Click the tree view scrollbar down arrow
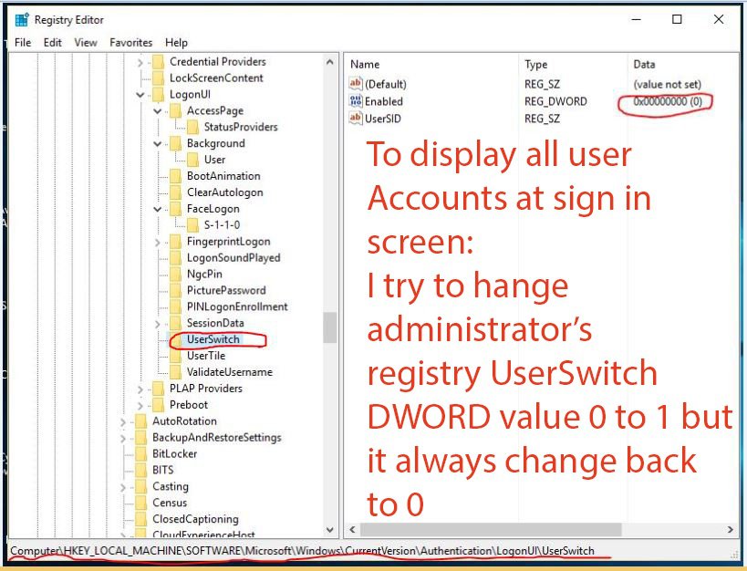Image resolution: width=747 pixels, height=571 pixels. [x=330, y=530]
